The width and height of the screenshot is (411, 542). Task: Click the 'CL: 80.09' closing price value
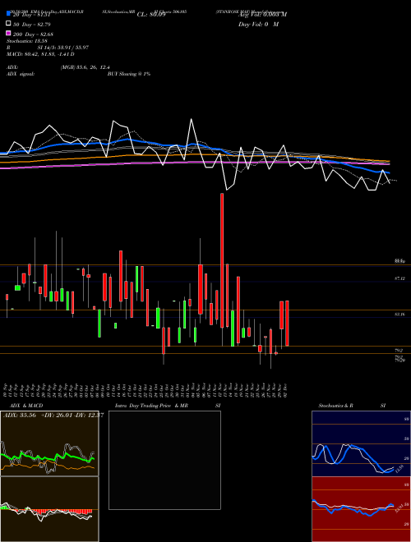(151, 15)
